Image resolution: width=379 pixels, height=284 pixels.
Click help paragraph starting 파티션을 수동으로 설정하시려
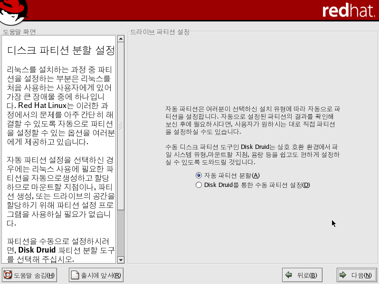[x=61, y=250]
